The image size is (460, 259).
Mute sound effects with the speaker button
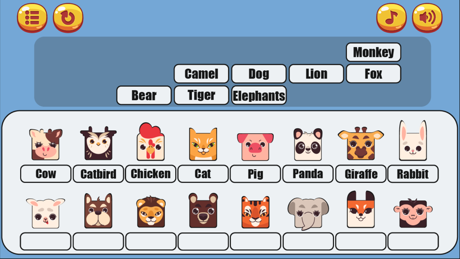pyautogui.click(x=427, y=18)
